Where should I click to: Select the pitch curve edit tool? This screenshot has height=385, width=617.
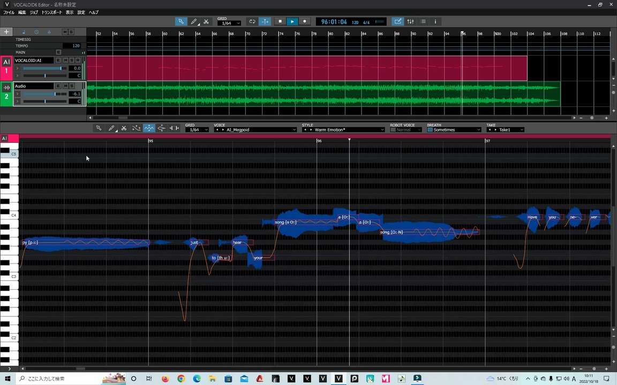[x=136, y=128]
